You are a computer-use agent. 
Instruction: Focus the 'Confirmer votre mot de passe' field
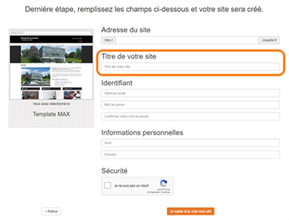pos(190,116)
